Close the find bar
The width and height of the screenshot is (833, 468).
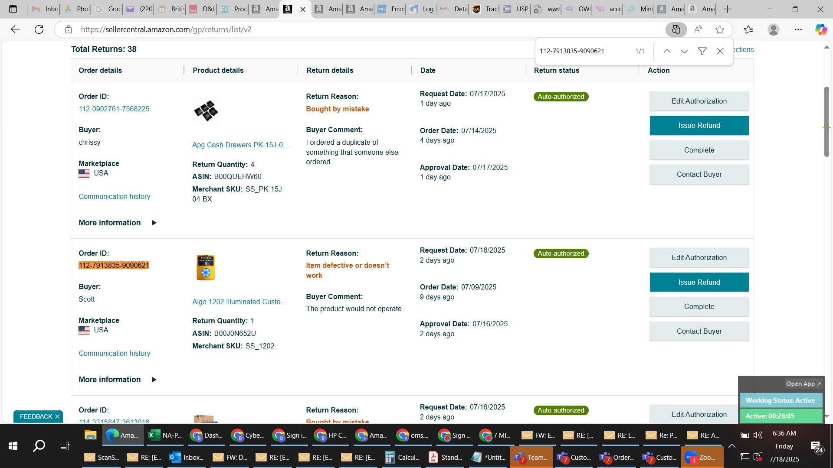click(x=720, y=51)
